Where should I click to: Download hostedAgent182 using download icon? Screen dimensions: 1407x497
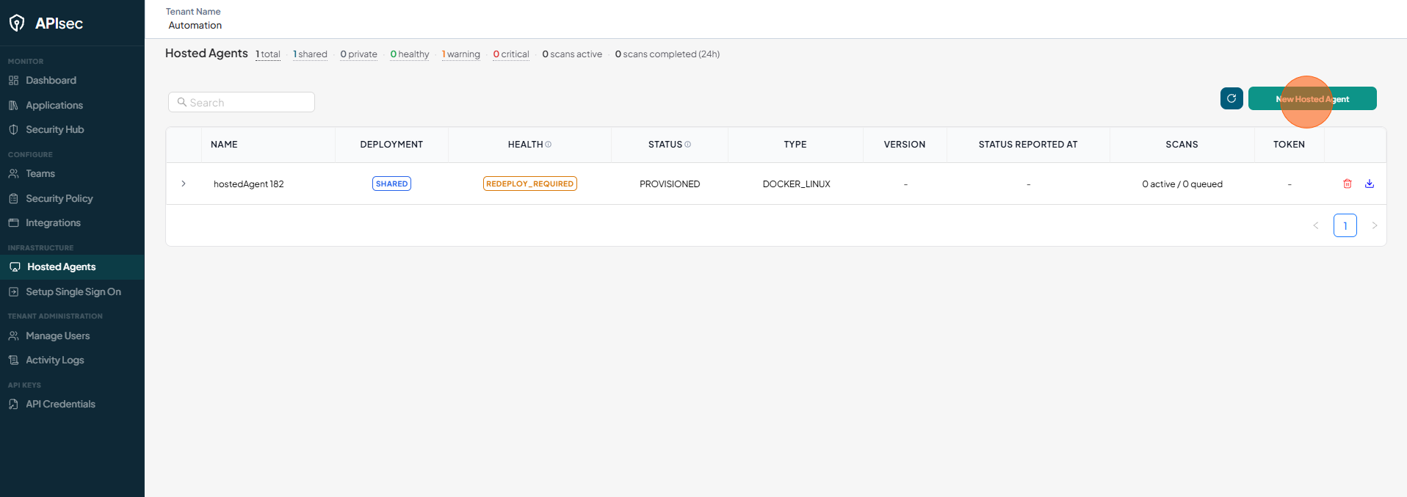[1370, 184]
